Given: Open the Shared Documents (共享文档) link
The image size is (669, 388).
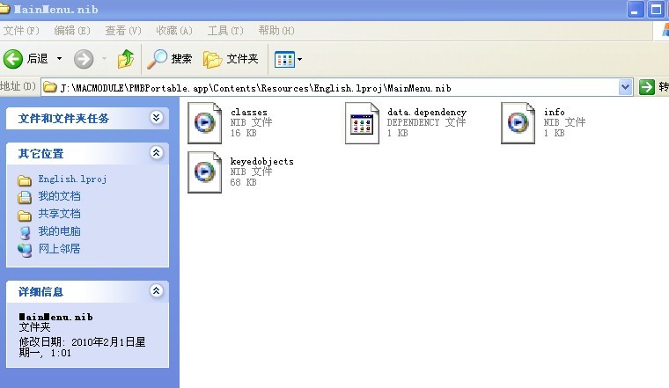Looking at the screenshot, I should (x=59, y=214).
